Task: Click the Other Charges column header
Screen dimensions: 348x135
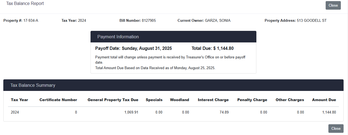Action: (290, 100)
